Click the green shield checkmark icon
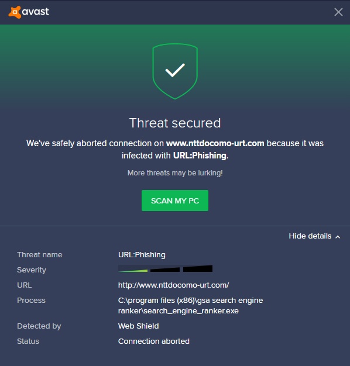 175,71
